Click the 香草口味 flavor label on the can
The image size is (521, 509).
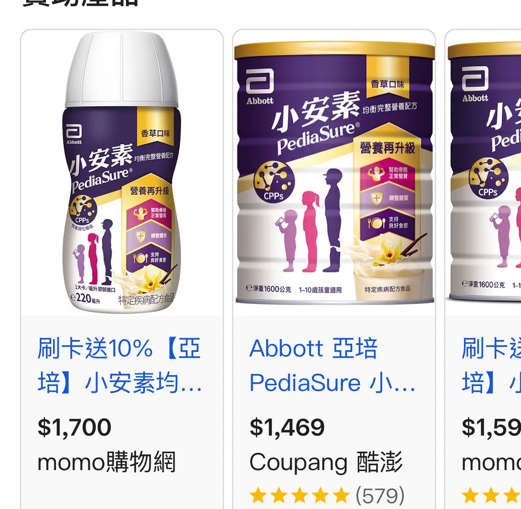388,84
